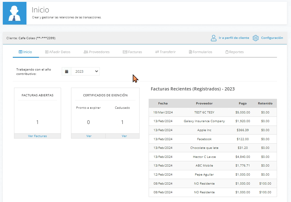This screenshot has width=291, height=202.
Task: Click the Inicio tab's table icon
Action: pyautogui.click(x=21, y=52)
